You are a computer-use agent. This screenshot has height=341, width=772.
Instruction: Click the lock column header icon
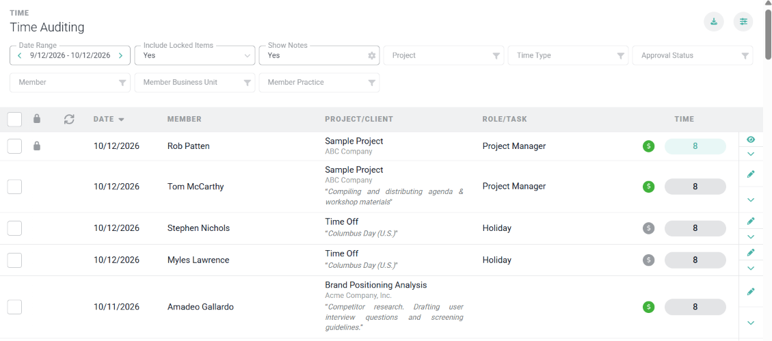point(36,119)
